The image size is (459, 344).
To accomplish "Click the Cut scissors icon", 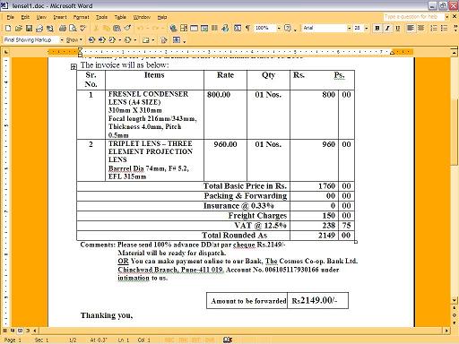I will [96, 28].
